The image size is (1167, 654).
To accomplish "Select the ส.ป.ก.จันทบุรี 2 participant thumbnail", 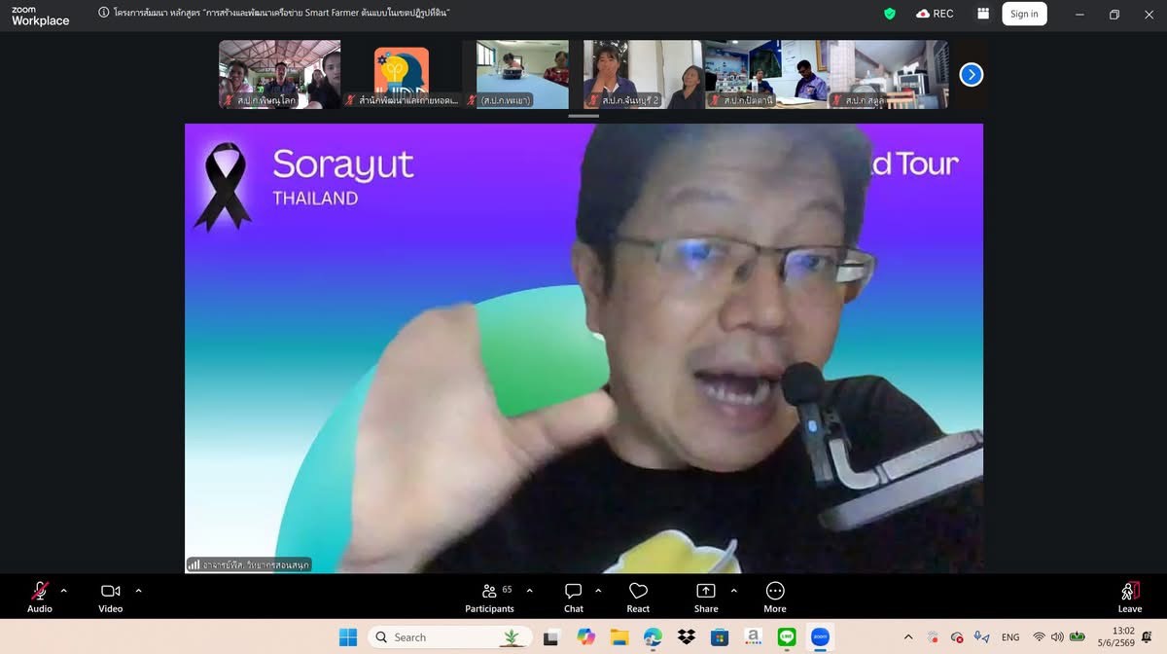I will click(x=644, y=74).
